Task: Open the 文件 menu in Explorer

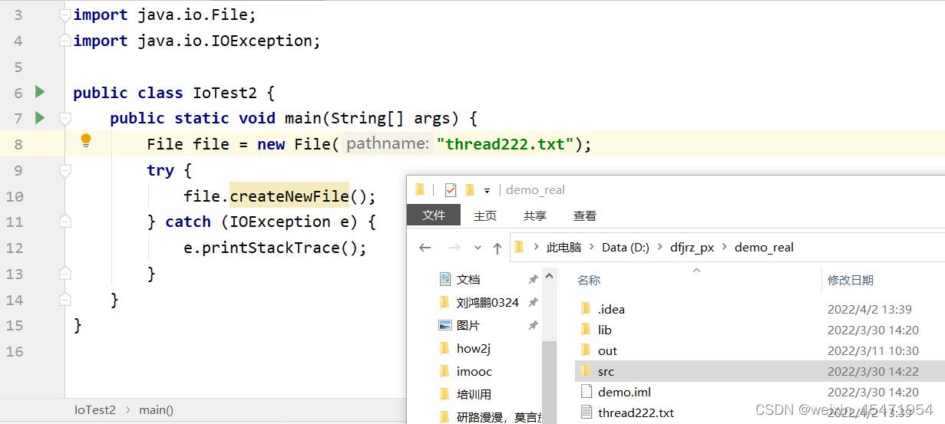Action: 434,215
